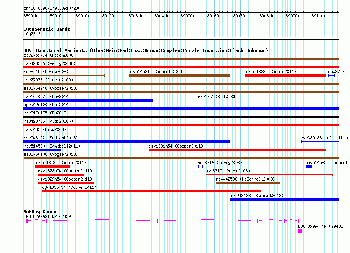Viewport: 350px width, 253px height.
Task: Click the 10q23.2 cytogenetic band label
Action: pos(32,34)
